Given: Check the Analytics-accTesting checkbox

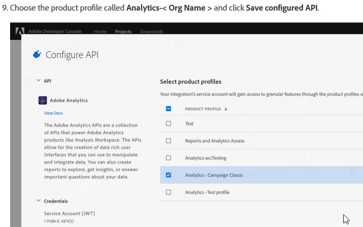Looking at the screenshot, I should (169, 158).
